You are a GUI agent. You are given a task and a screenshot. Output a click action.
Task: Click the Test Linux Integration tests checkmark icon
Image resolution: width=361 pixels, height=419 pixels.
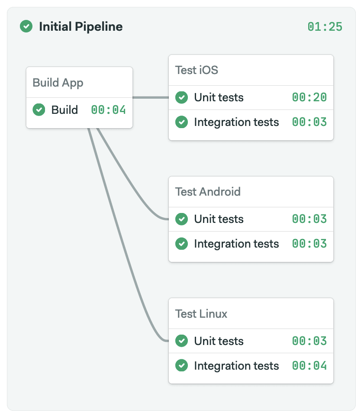point(181,366)
